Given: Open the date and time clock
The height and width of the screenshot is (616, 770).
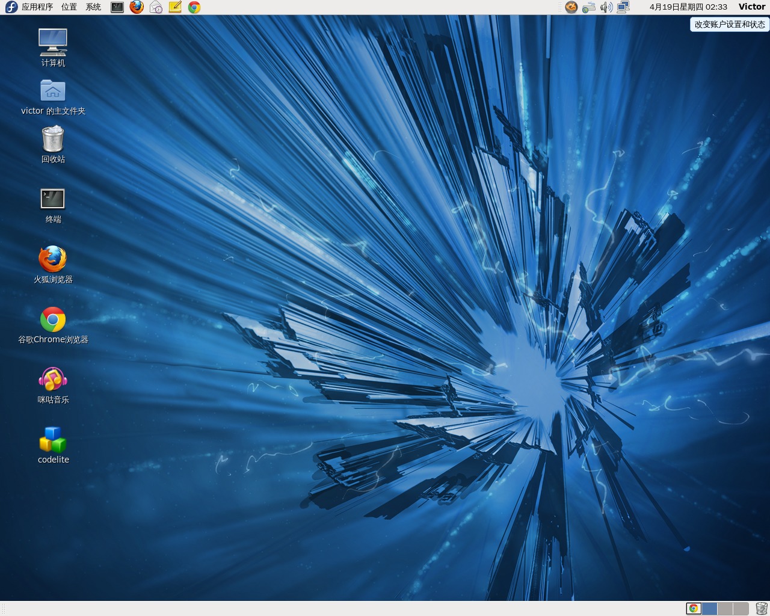Looking at the screenshot, I should [x=688, y=7].
